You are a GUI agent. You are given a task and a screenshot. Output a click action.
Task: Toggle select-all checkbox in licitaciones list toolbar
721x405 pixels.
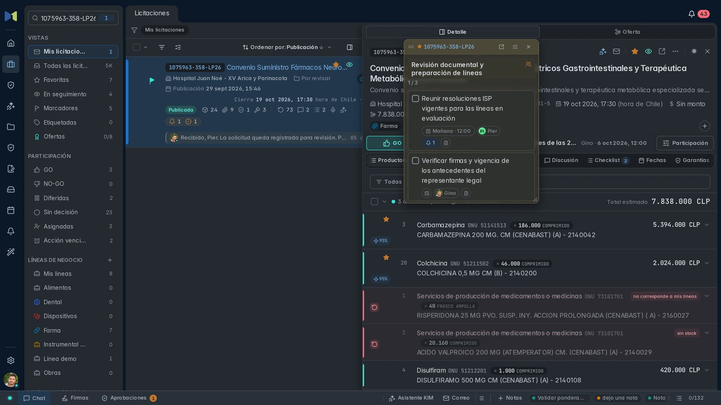click(137, 47)
